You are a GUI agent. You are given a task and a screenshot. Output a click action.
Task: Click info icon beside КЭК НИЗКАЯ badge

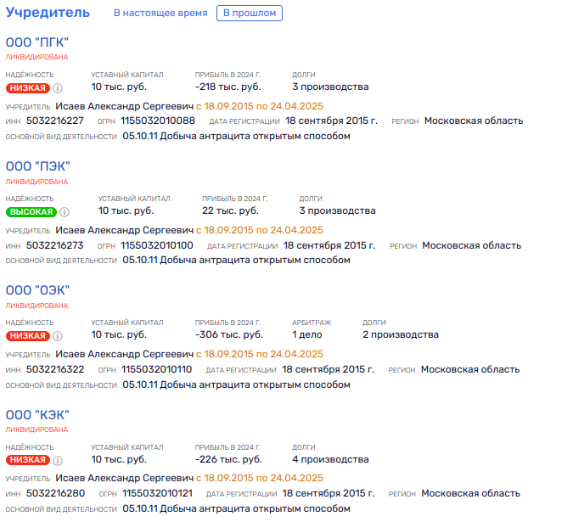(58, 460)
